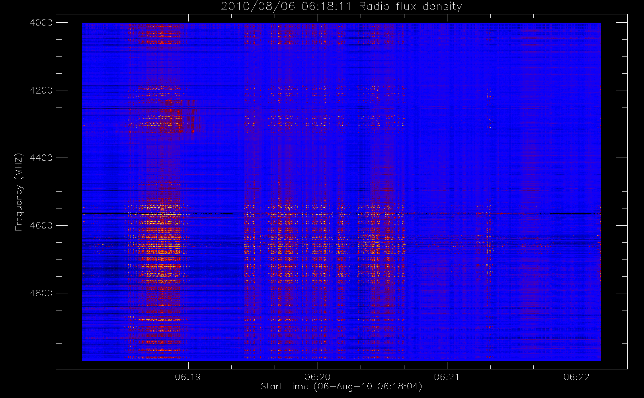Screen dimensions: 644x398
Task: Click the 4600 frequency tick label
Action: tap(41, 226)
